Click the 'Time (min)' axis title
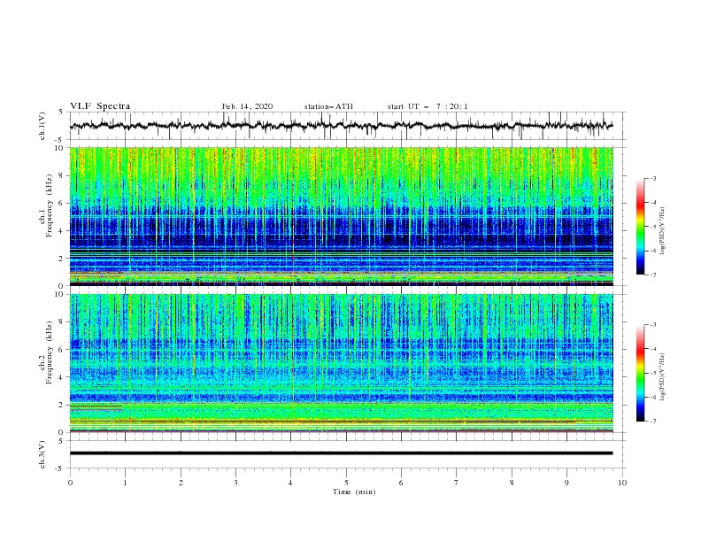The image size is (701, 542). [354, 492]
